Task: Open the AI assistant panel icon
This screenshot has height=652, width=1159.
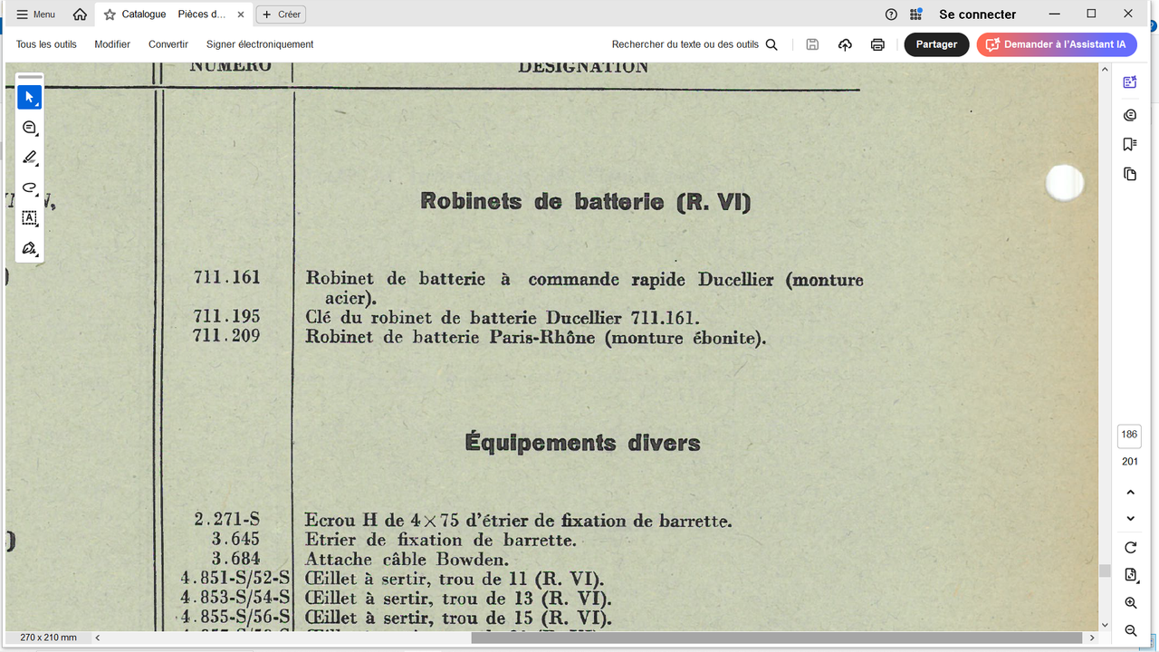Action: (1130, 82)
